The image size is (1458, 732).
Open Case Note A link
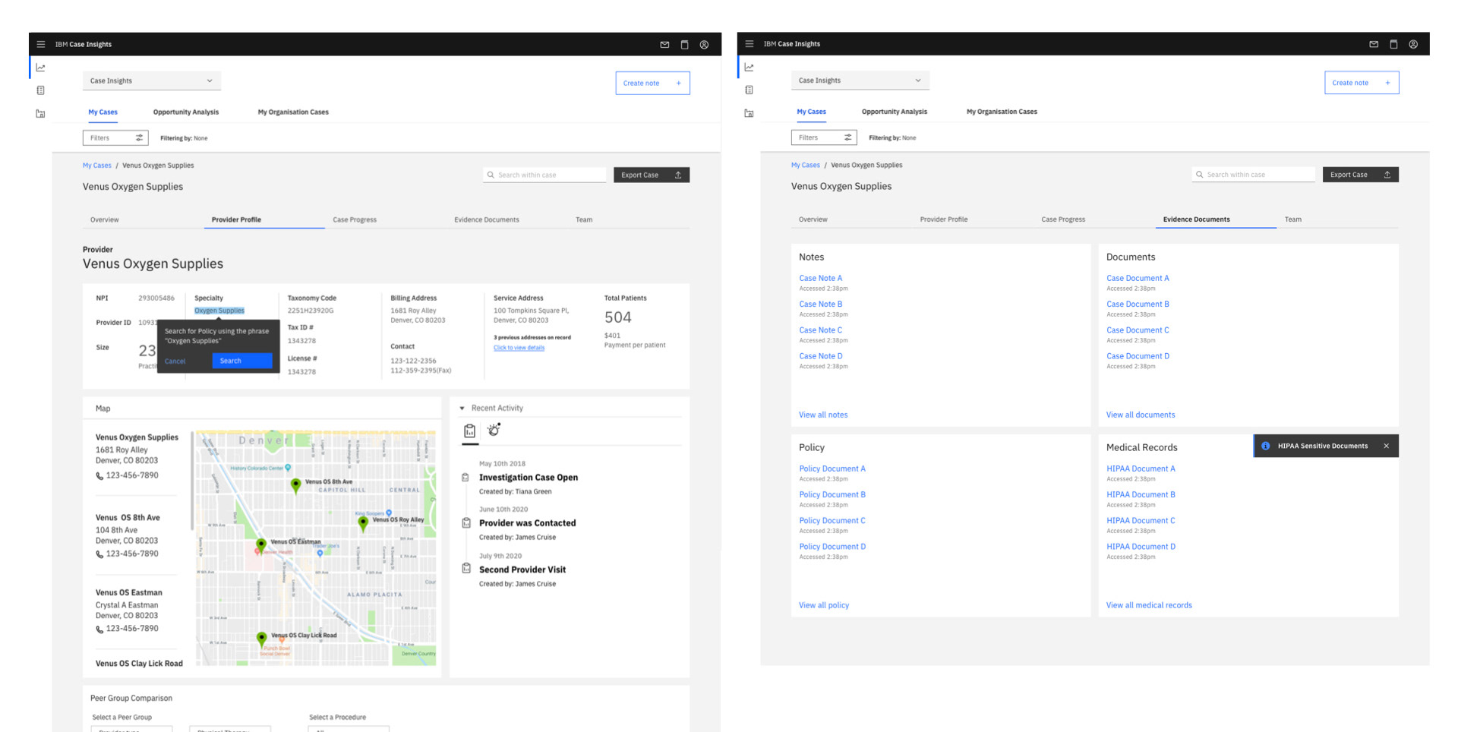point(820,279)
